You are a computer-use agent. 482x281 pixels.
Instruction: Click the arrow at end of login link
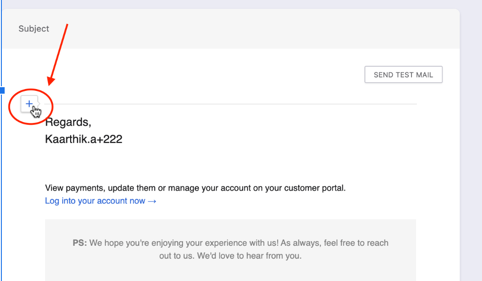152,201
